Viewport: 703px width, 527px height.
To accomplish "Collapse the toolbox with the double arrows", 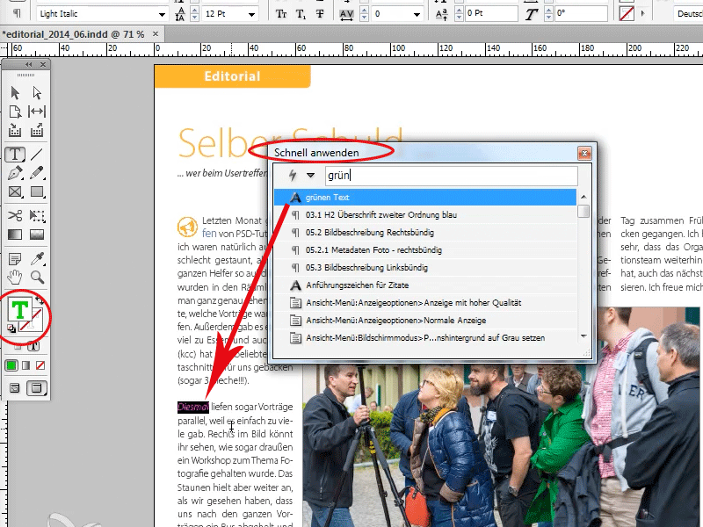I will pos(29,64).
